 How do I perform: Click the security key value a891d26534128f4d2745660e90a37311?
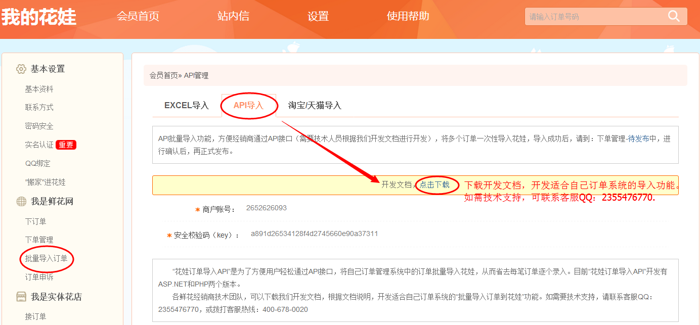(315, 234)
